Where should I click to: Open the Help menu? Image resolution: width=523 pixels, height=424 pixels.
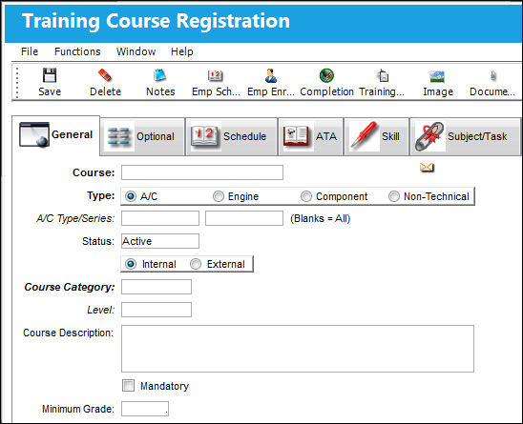tap(181, 51)
